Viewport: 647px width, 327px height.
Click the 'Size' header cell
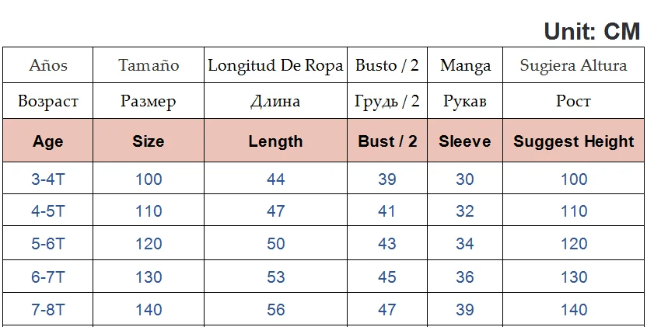(x=149, y=141)
